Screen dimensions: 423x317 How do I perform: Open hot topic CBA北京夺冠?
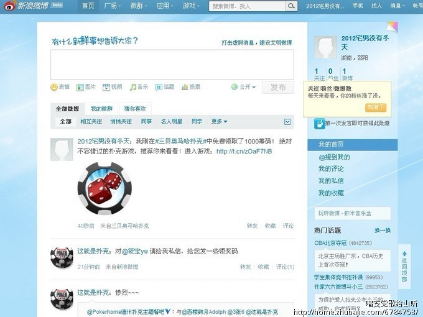click(x=330, y=243)
